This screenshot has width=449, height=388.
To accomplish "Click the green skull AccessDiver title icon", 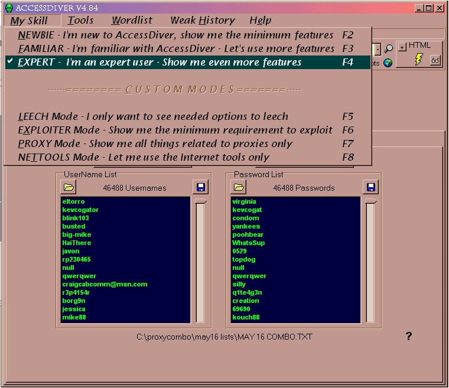I will 9,8.
